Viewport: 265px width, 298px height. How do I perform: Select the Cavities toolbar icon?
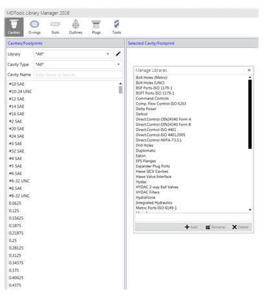tap(14, 27)
